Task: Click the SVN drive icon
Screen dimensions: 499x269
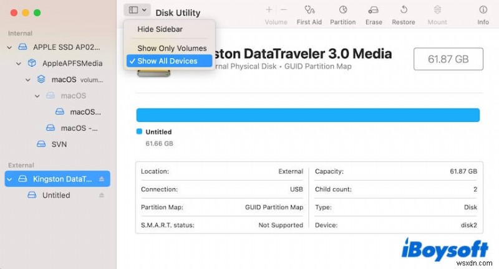Action: pos(41,144)
